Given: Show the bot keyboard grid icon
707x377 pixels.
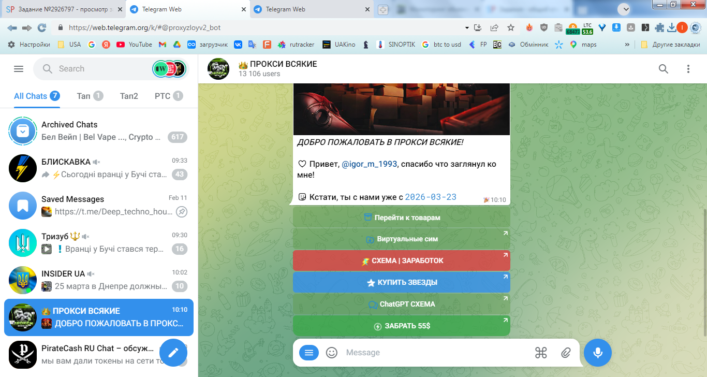Looking at the screenshot, I should pos(541,353).
